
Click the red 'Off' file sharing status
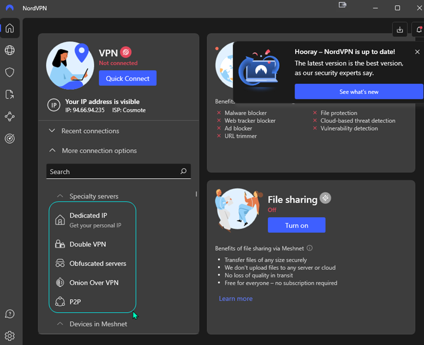(x=272, y=210)
